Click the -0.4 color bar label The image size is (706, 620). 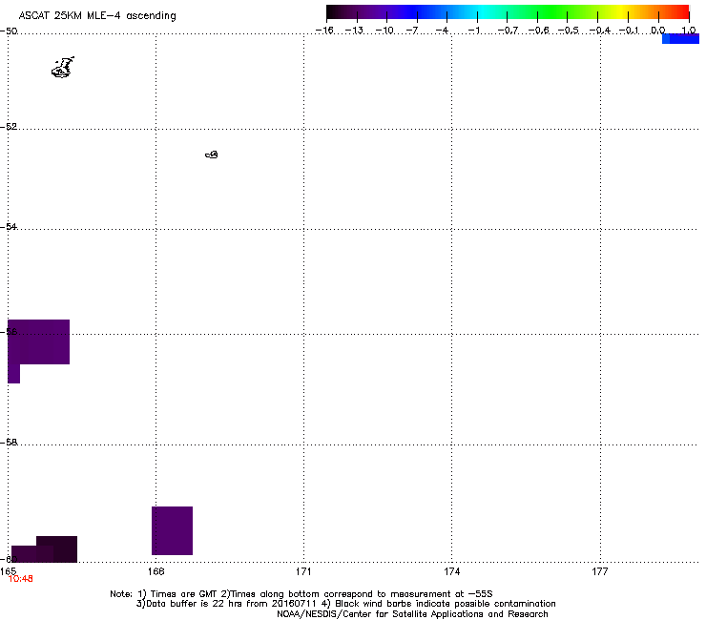pos(600,31)
